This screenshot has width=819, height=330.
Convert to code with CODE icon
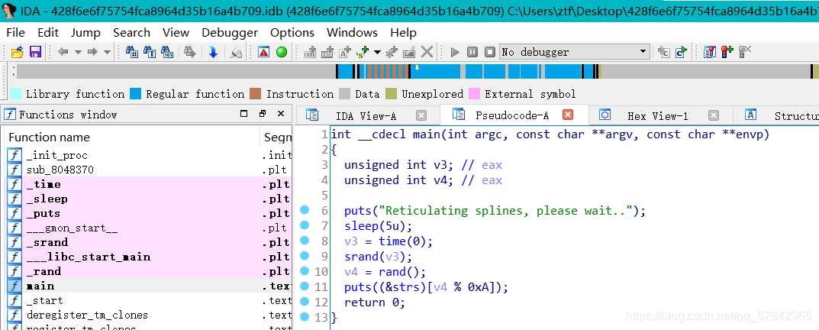(x=310, y=52)
